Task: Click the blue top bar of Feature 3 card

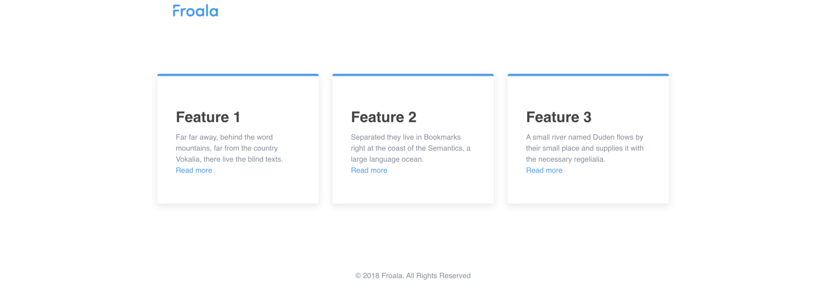Action: 588,75
